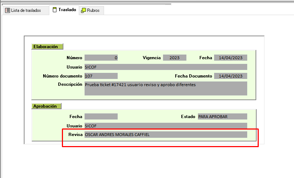Click inside the Descripción text area
The height and width of the screenshot is (178, 294).
(166, 88)
